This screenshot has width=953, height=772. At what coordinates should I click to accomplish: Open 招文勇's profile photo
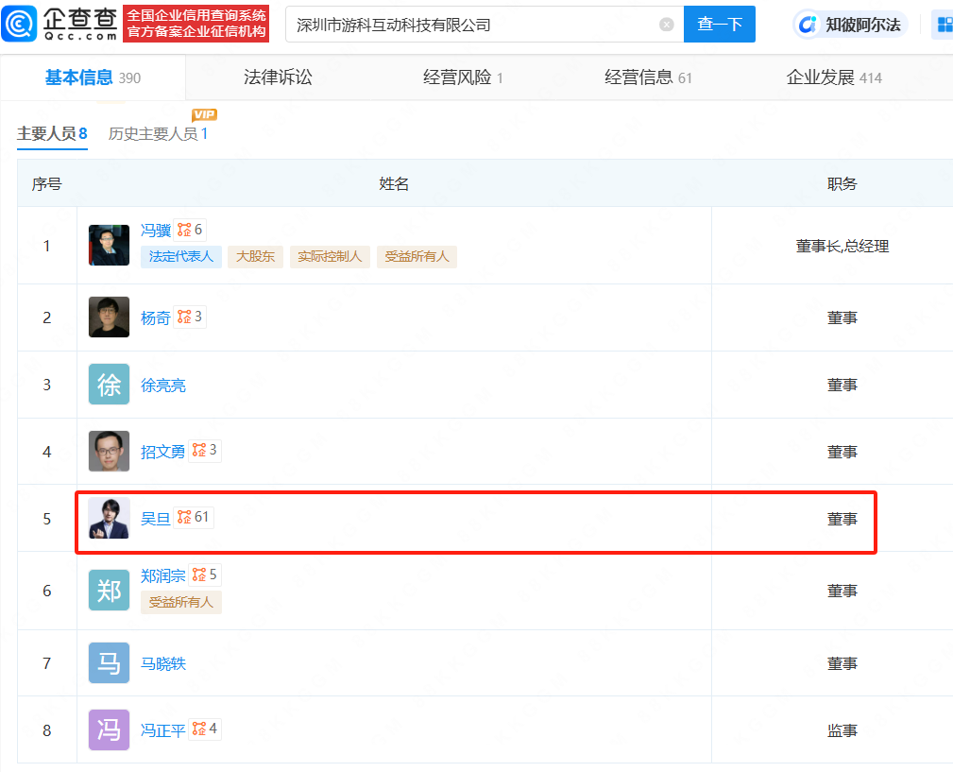point(109,451)
